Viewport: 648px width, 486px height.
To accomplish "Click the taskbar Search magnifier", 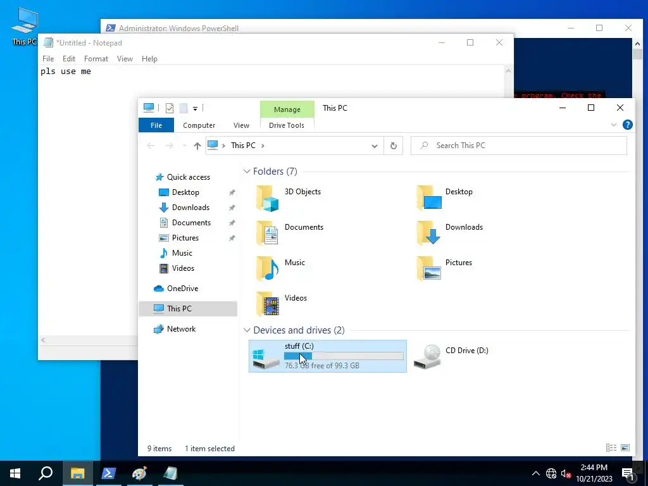I will pyautogui.click(x=46, y=473).
